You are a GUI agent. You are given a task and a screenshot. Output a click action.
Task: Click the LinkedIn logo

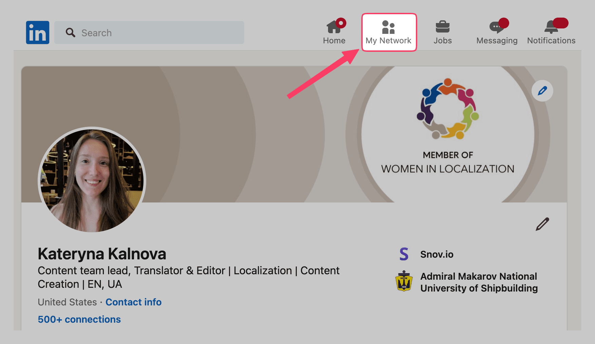[x=38, y=33]
